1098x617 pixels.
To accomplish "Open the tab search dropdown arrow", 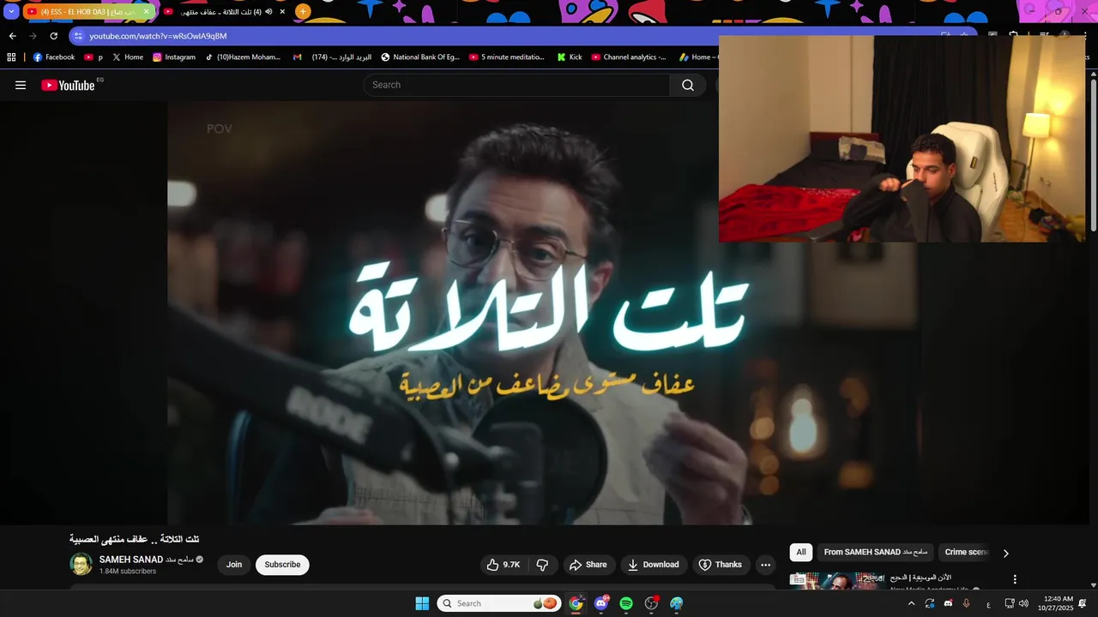I will tap(11, 12).
